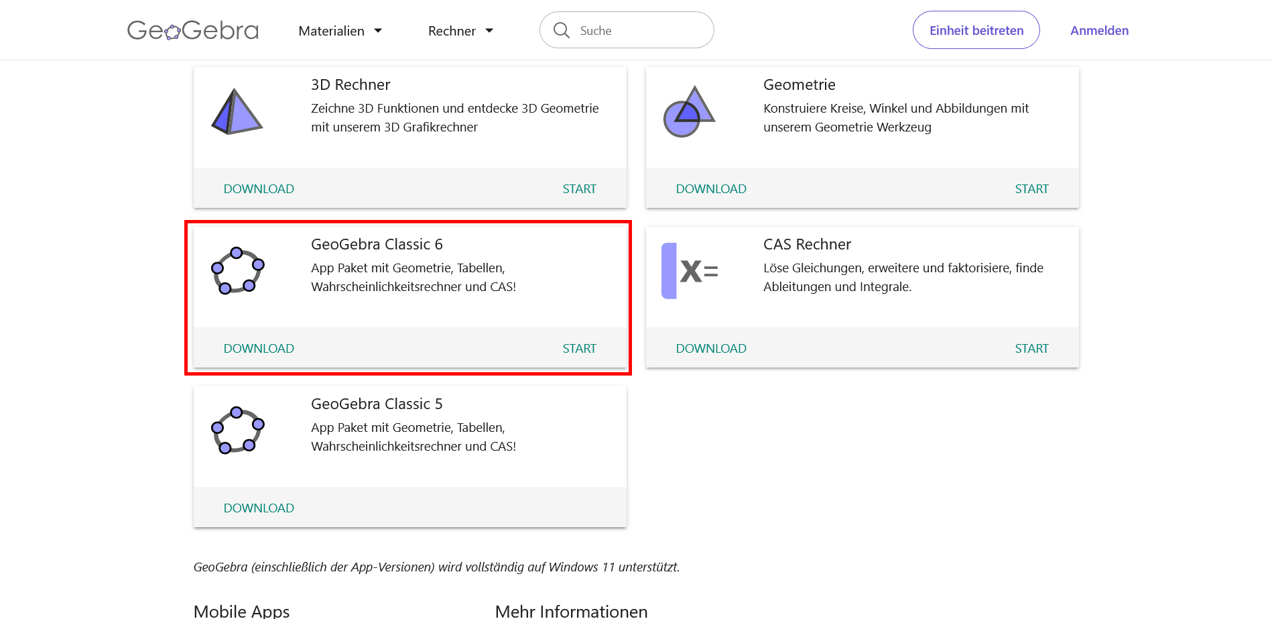The image size is (1272, 619).
Task: Expand the Rechner dropdown arrow
Action: point(489,31)
